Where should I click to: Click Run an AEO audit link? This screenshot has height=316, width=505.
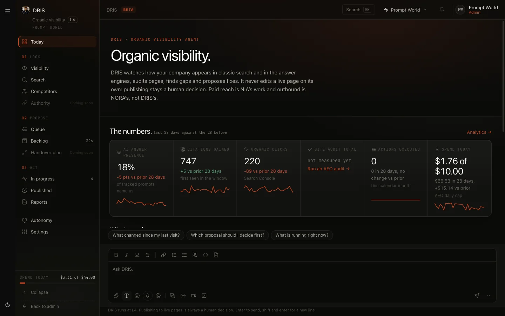coord(329,169)
